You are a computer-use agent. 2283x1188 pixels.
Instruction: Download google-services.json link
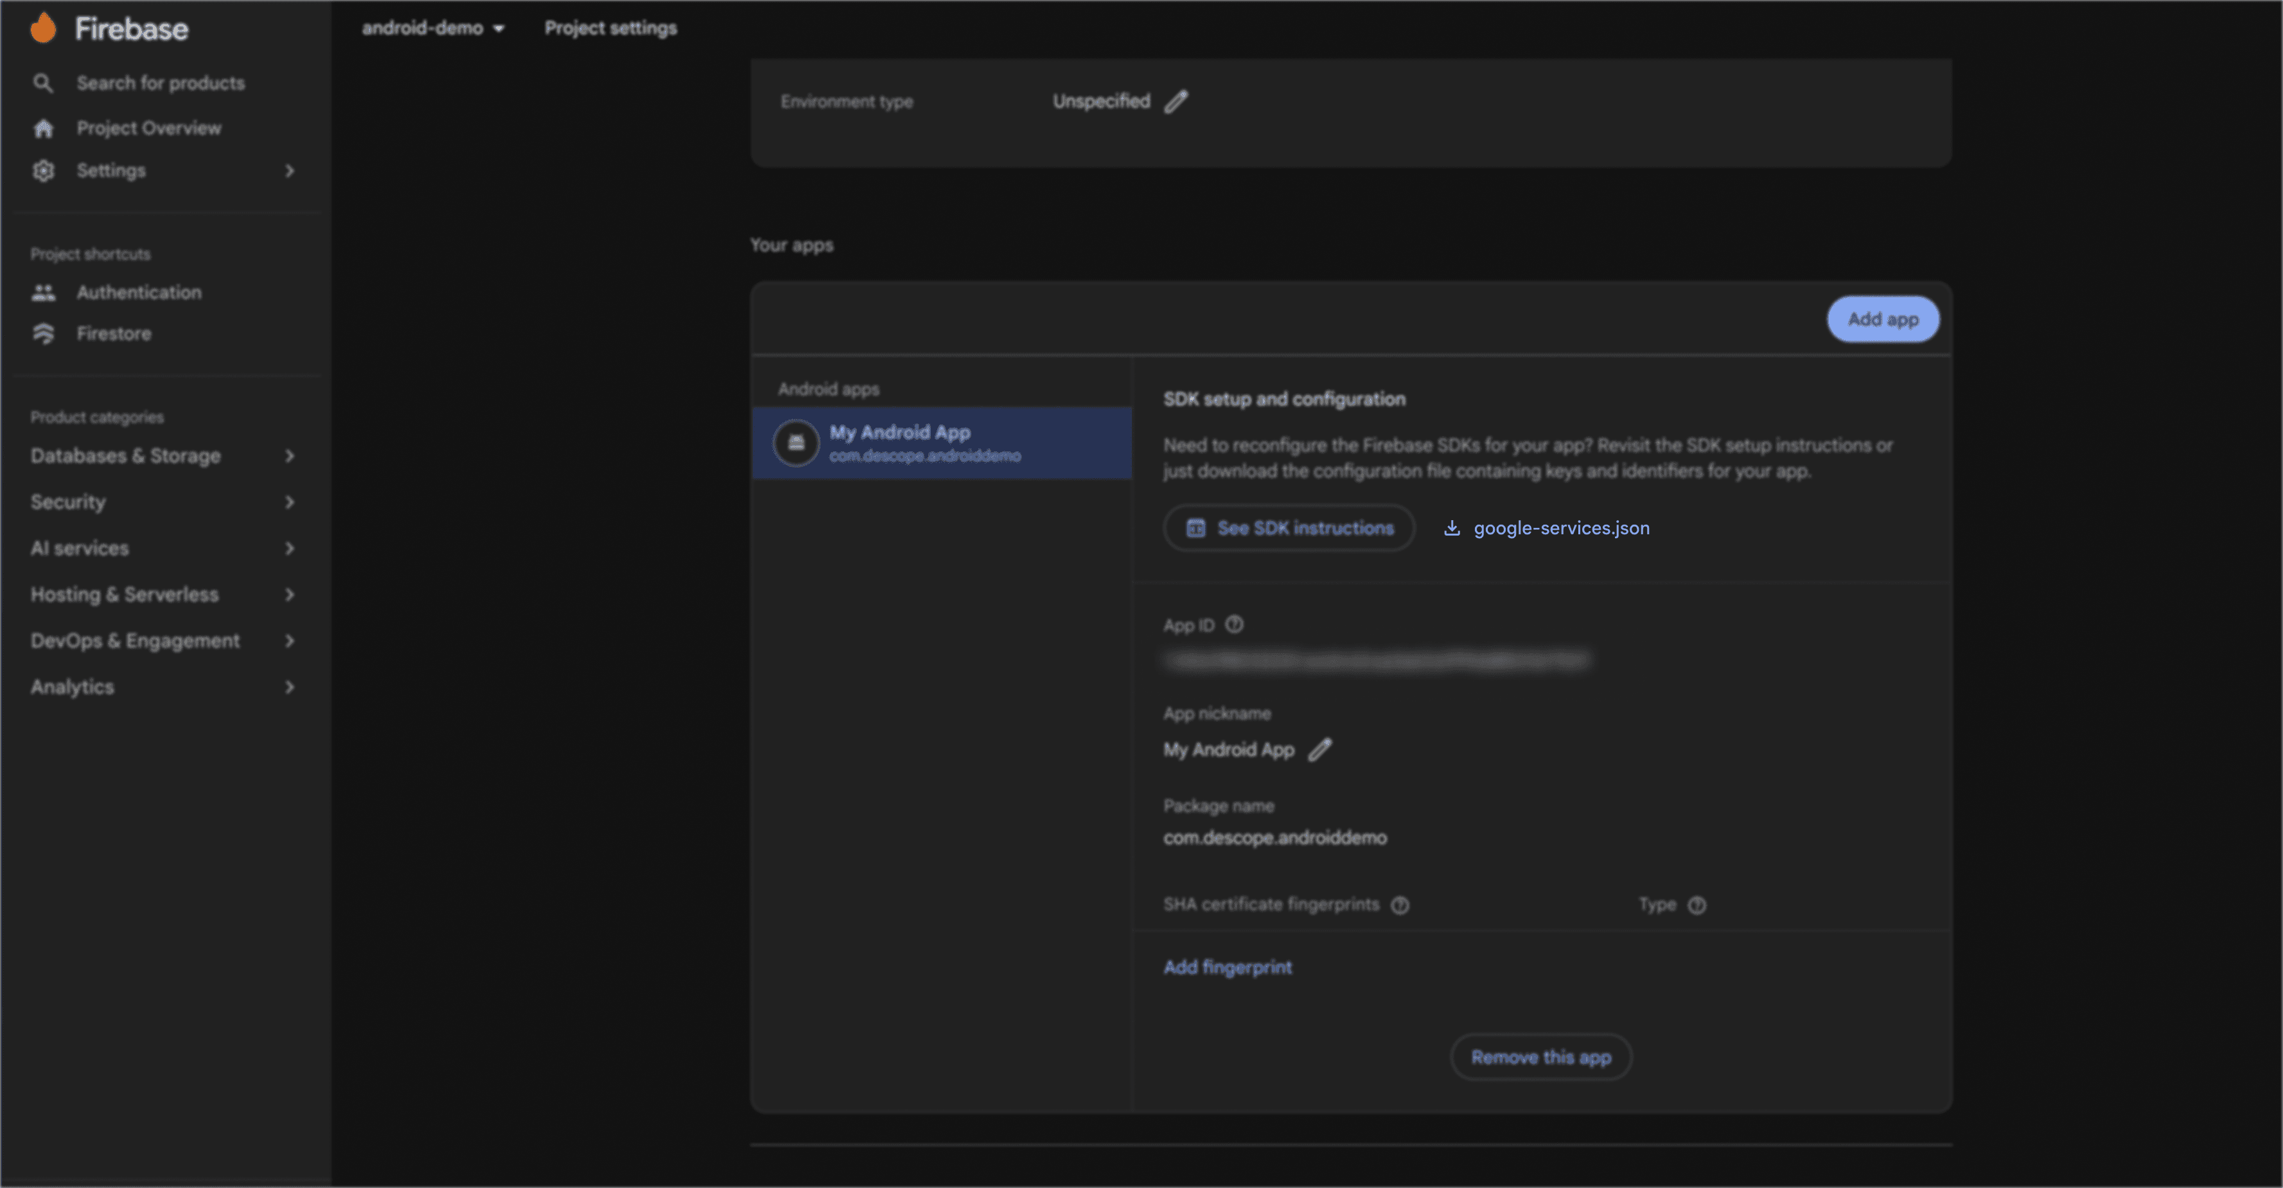1561,528
